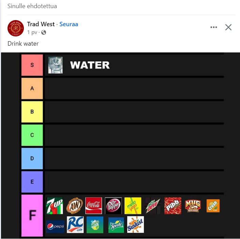The height and width of the screenshot is (239, 240).
Task: Click the Pibb logo
Action: click(x=173, y=206)
